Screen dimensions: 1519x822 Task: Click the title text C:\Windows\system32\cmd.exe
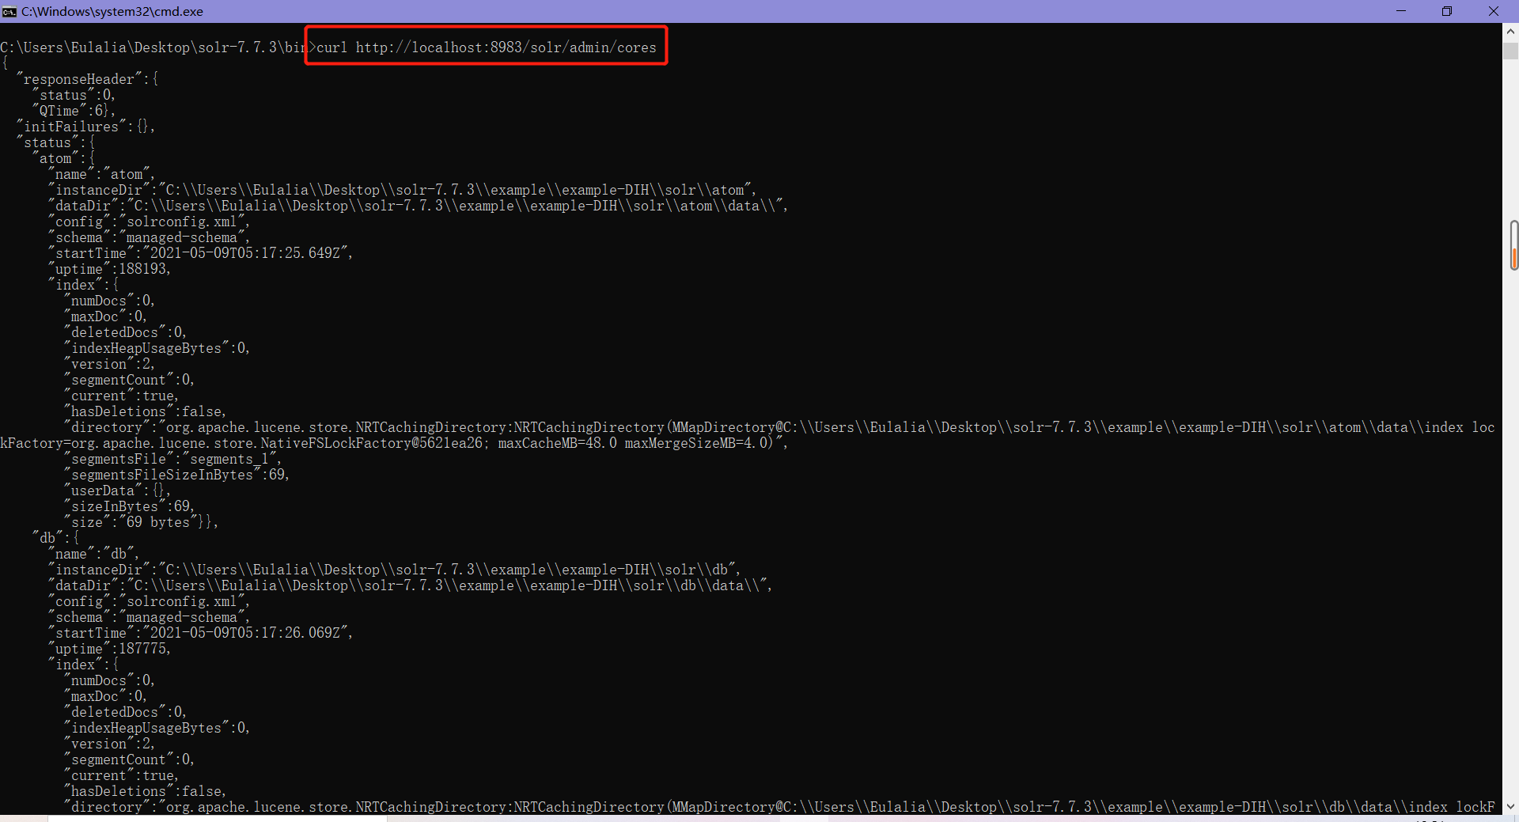(x=112, y=11)
